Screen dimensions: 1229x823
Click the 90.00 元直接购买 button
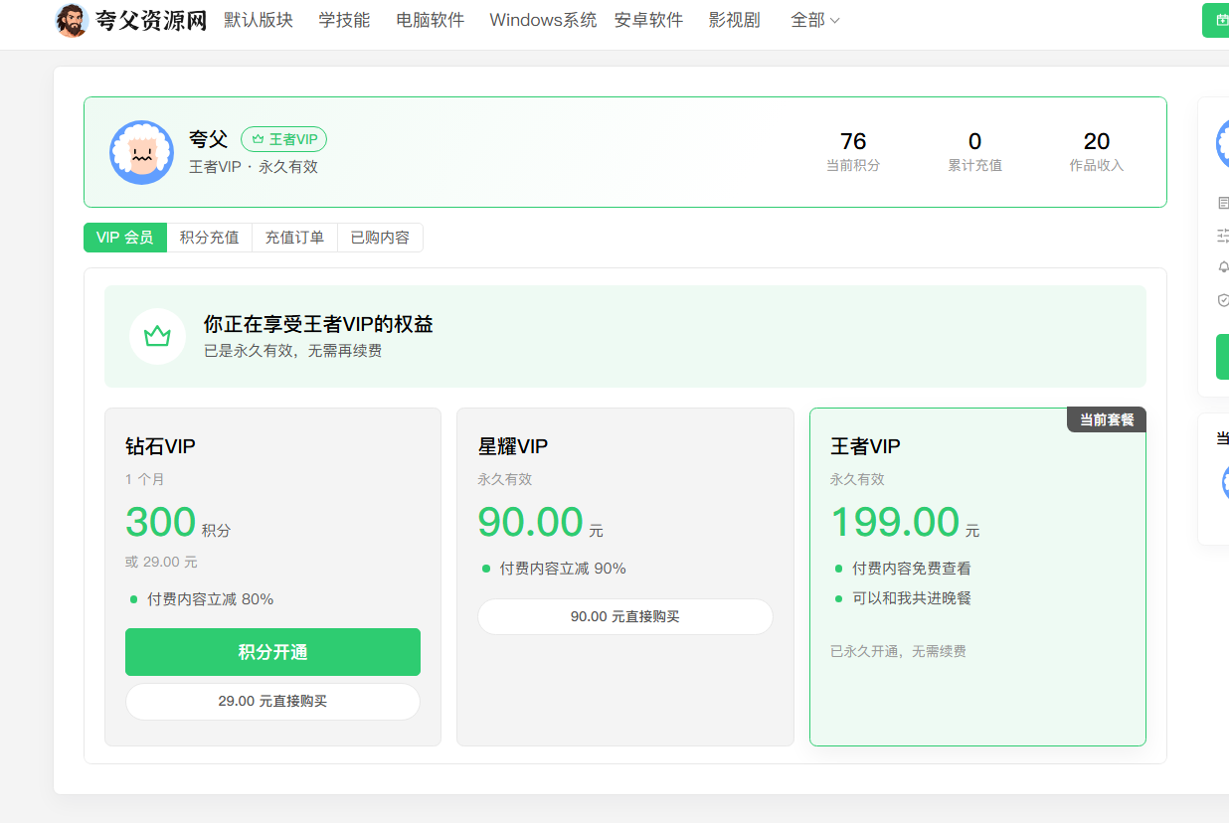pyautogui.click(x=625, y=616)
